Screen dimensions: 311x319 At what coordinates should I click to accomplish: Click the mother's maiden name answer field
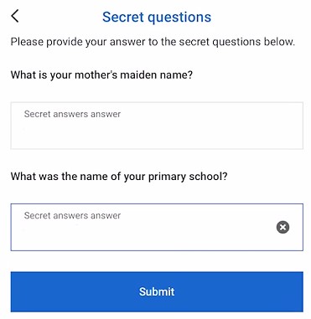[x=157, y=126]
